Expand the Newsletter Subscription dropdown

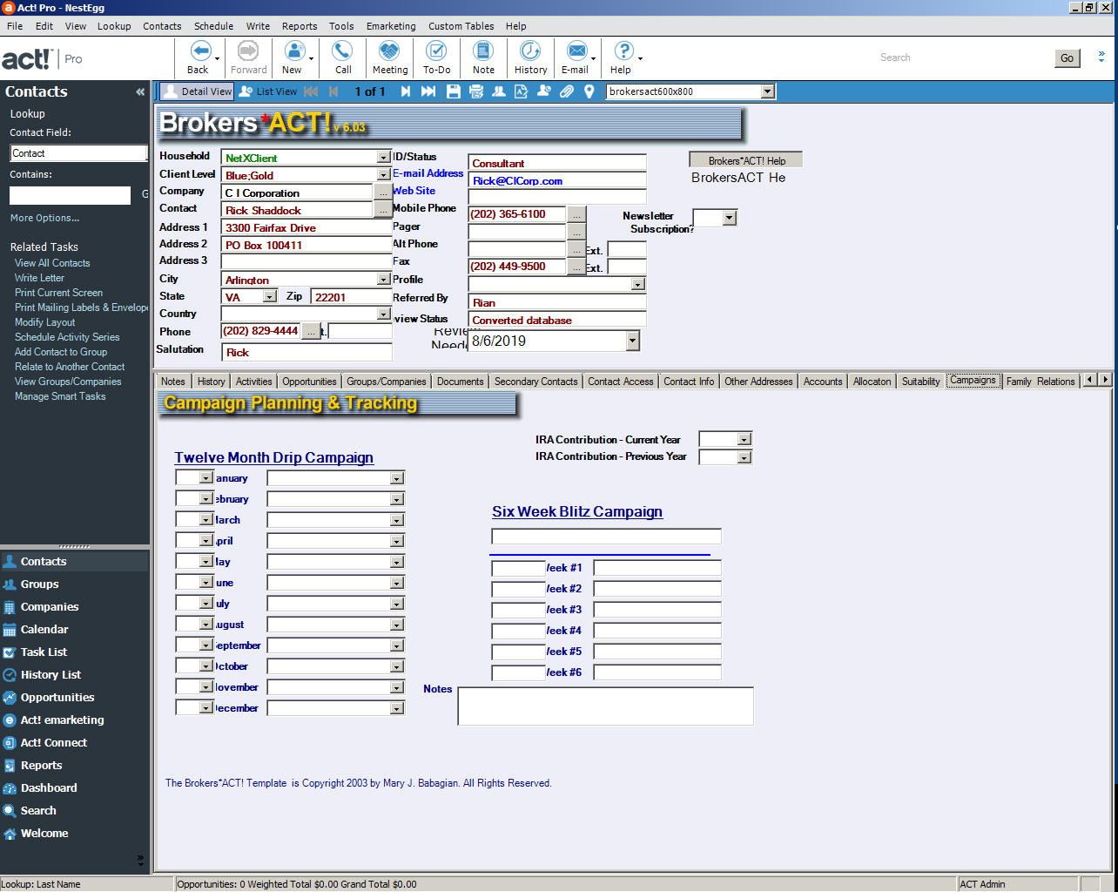pyautogui.click(x=730, y=218)
